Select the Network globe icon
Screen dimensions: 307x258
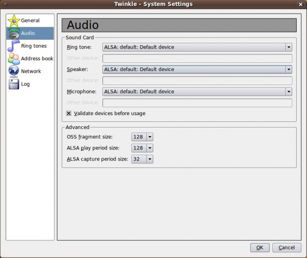tap(14, 71)
